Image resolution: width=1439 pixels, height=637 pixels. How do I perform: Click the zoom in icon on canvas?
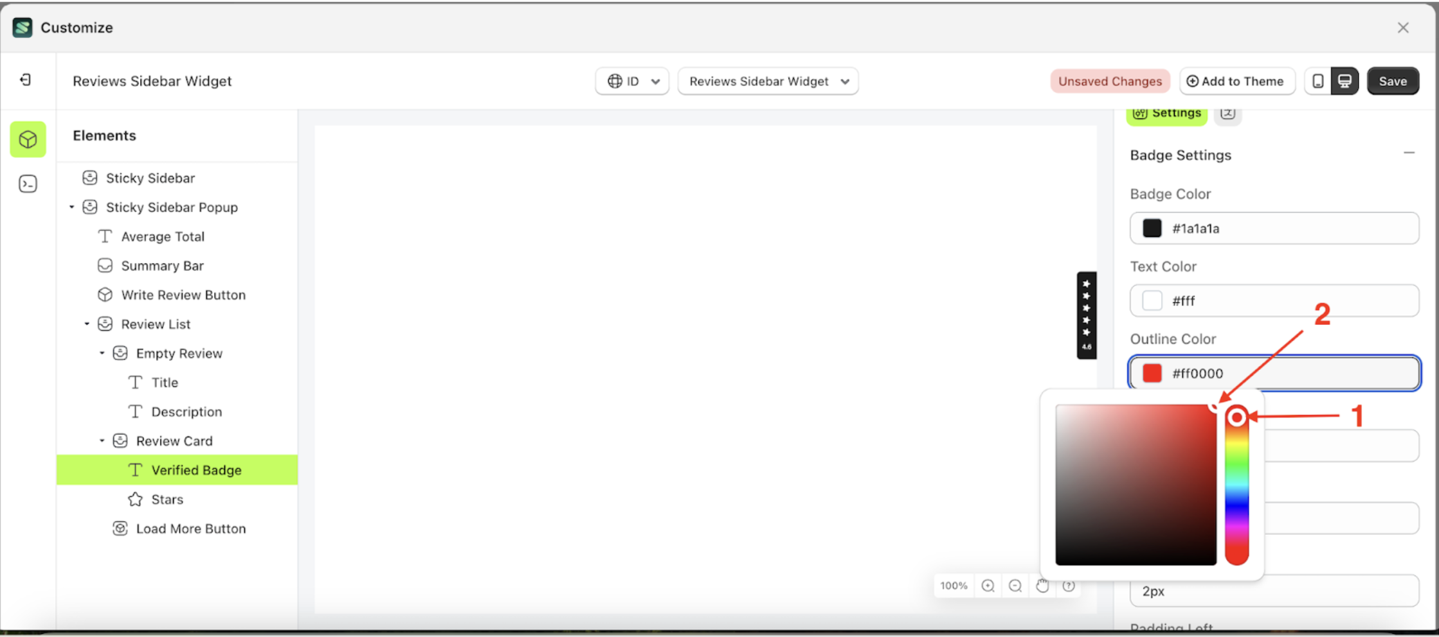988,585
